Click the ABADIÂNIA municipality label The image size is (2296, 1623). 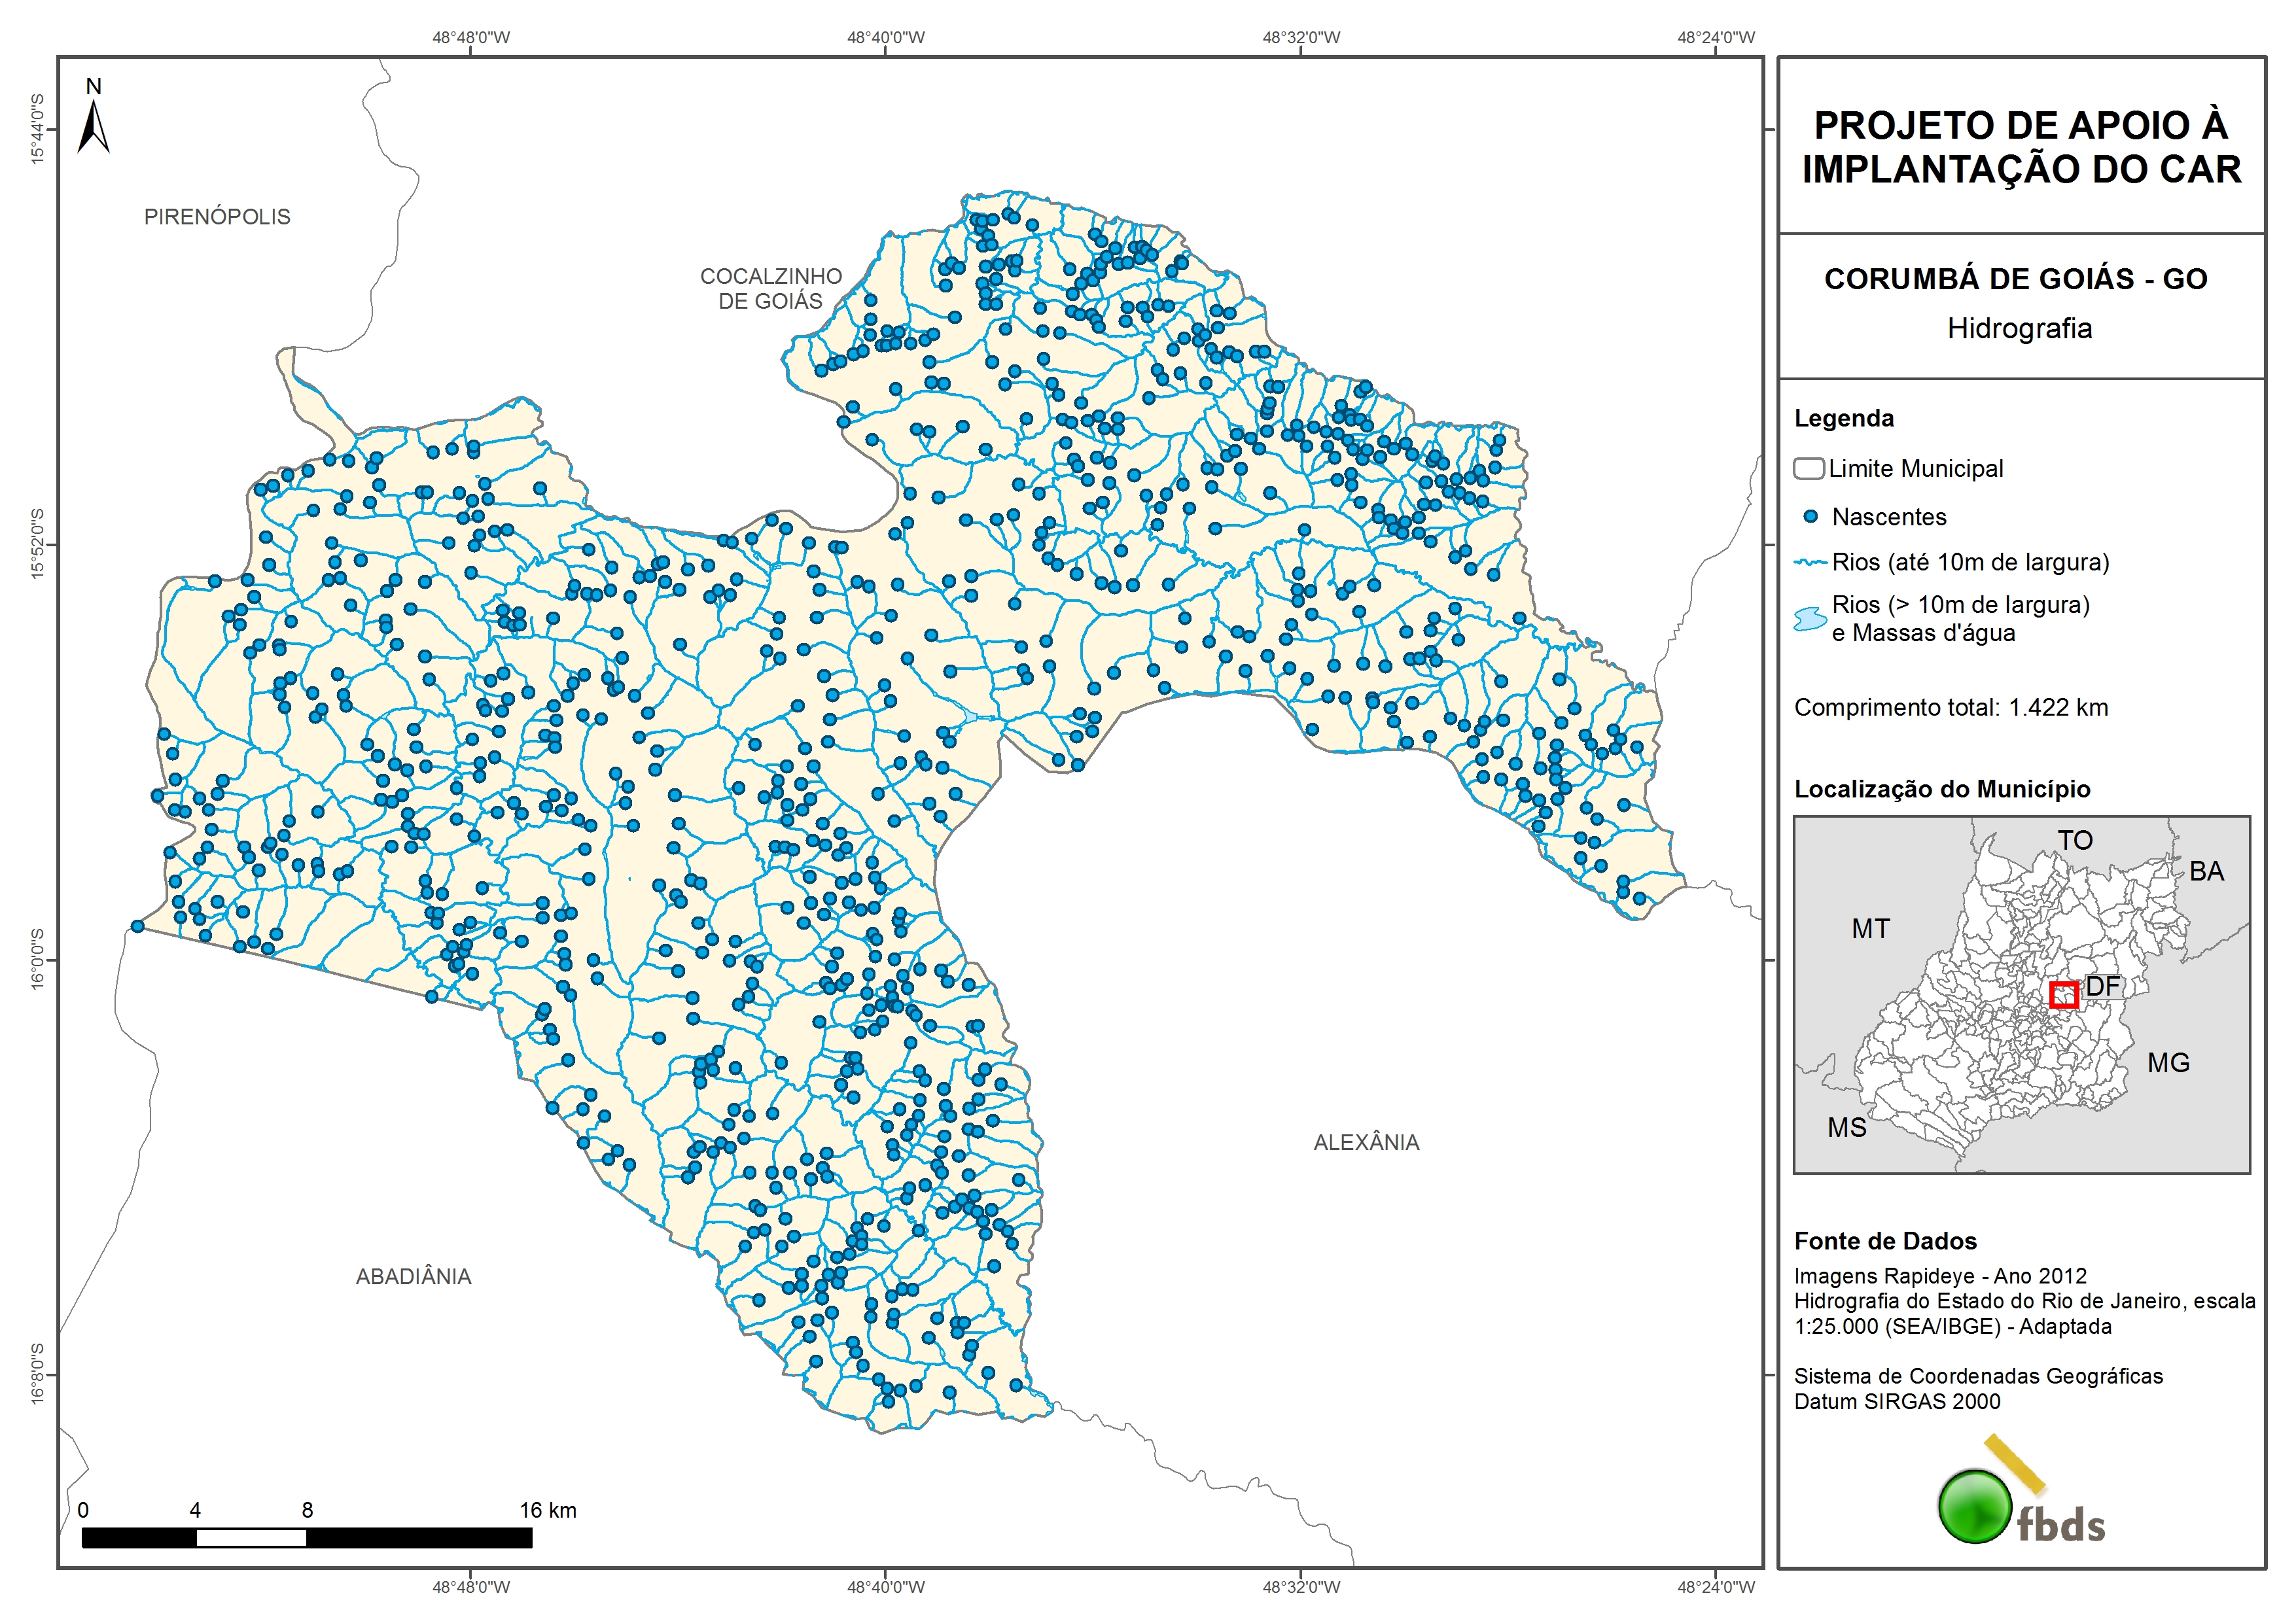tap(413, 1276)
